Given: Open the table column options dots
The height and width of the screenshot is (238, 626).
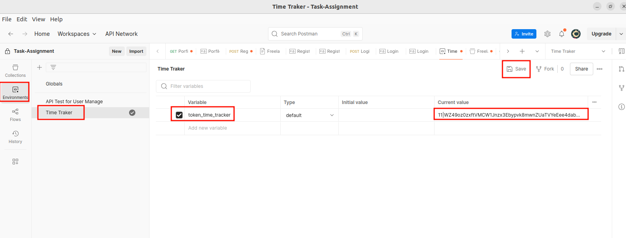Looking at the screenshot, I should 594,102.
